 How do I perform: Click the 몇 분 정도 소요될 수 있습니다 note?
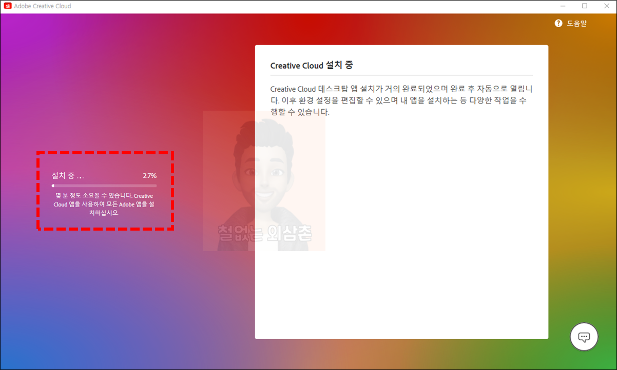click(x=104, y=204)
